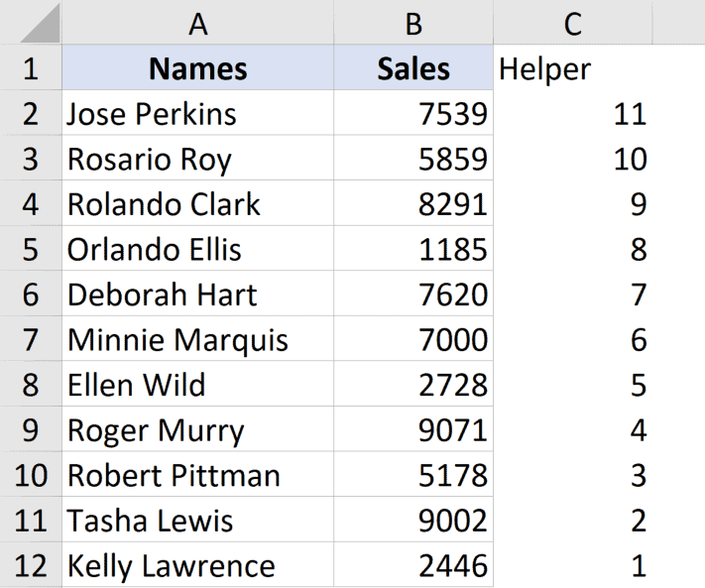The width and height of the screenshot is (705, 588).
Task: Select row 1 header
Action: [x=31, y=68]
